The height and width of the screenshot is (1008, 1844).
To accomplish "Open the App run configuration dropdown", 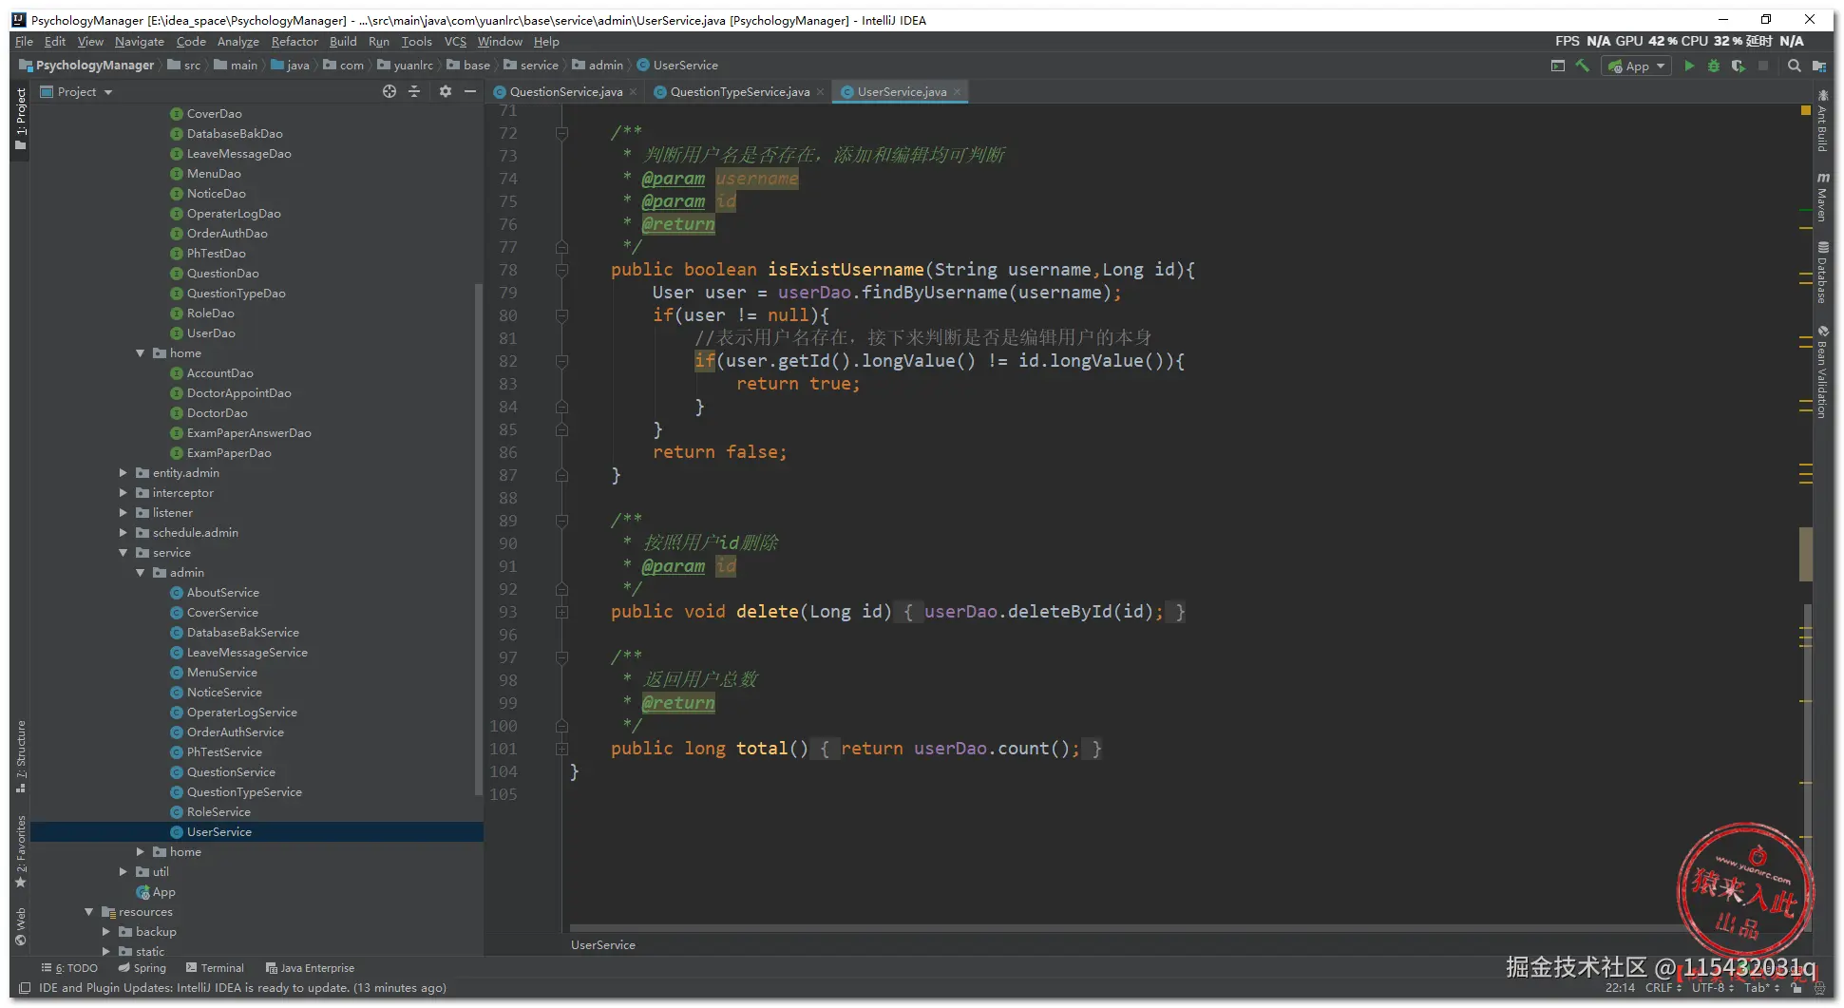I will (1637, 67).
